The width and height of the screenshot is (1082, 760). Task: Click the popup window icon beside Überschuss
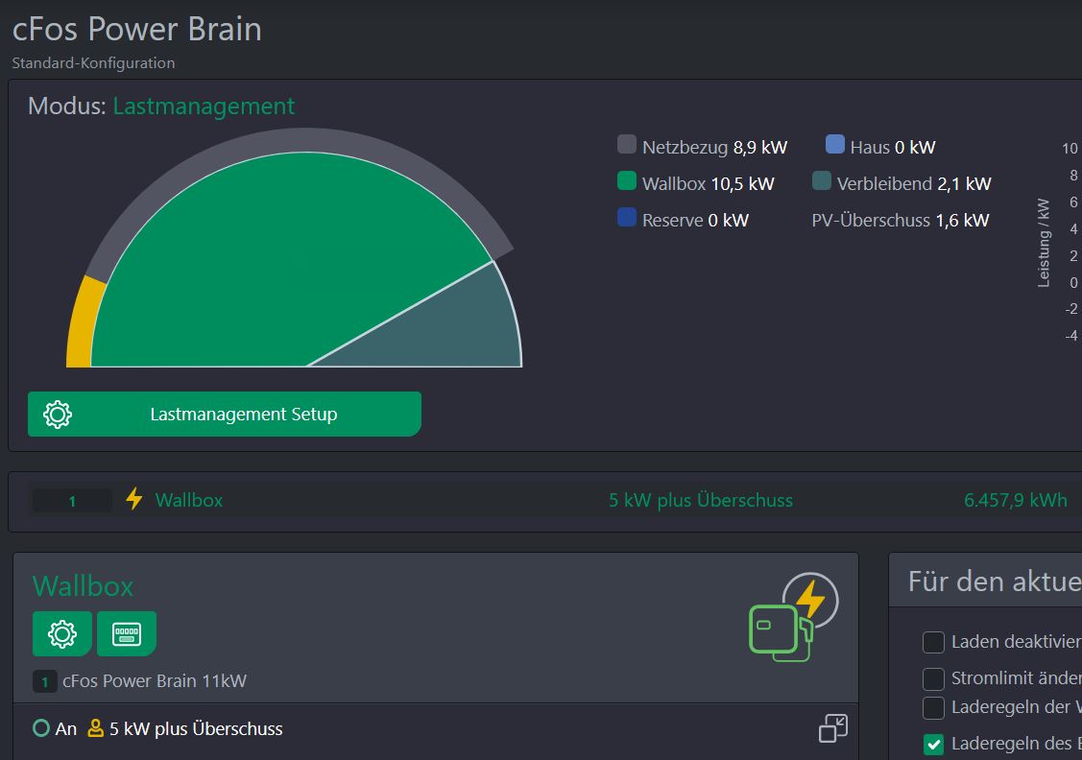click(833, 728)
